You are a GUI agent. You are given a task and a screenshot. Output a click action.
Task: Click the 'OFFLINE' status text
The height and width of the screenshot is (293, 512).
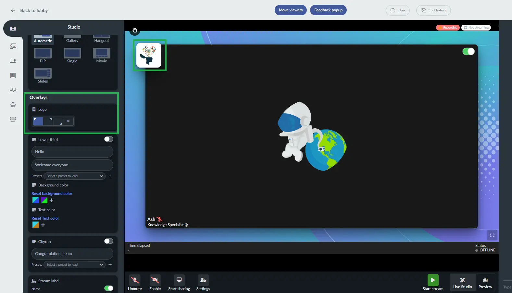point(487,250)
